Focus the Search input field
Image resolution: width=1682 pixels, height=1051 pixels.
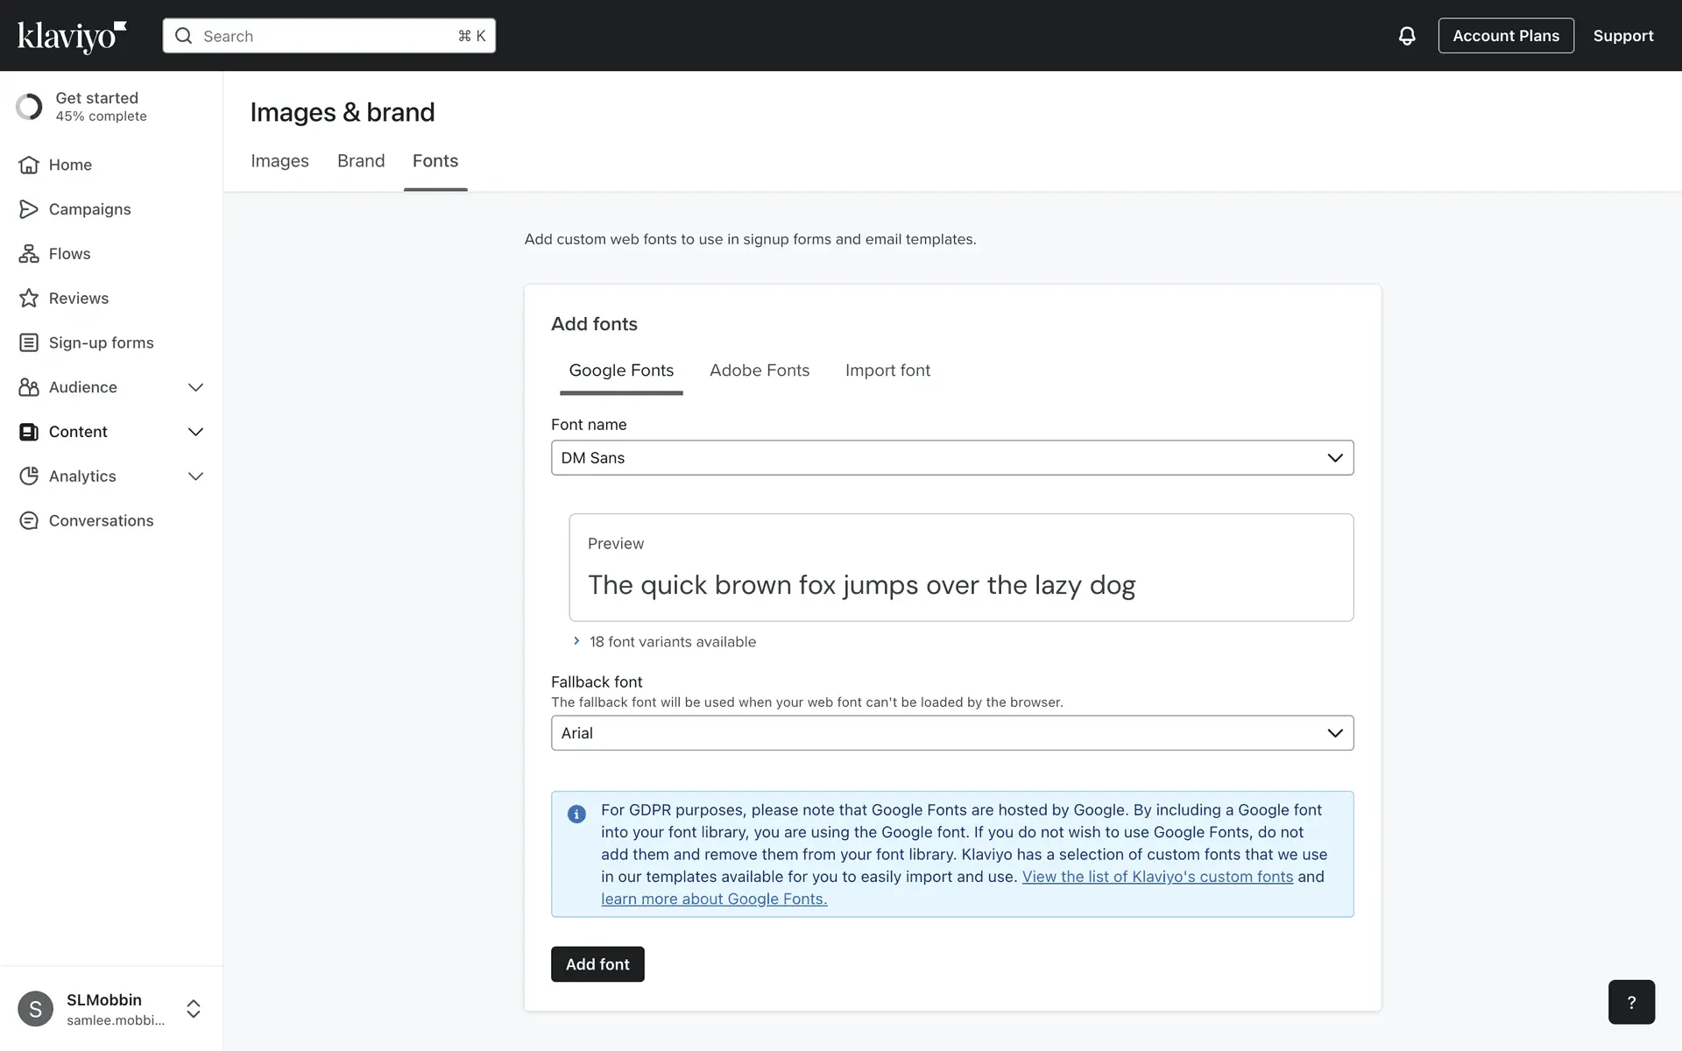(x=329, y=36)
